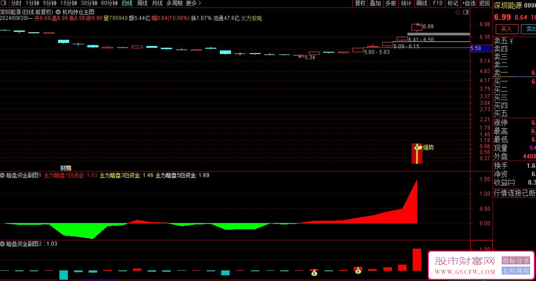Open F10 company information
This screenshot has width=536, height=281.
pyautogui.click(x=437, y=3)
